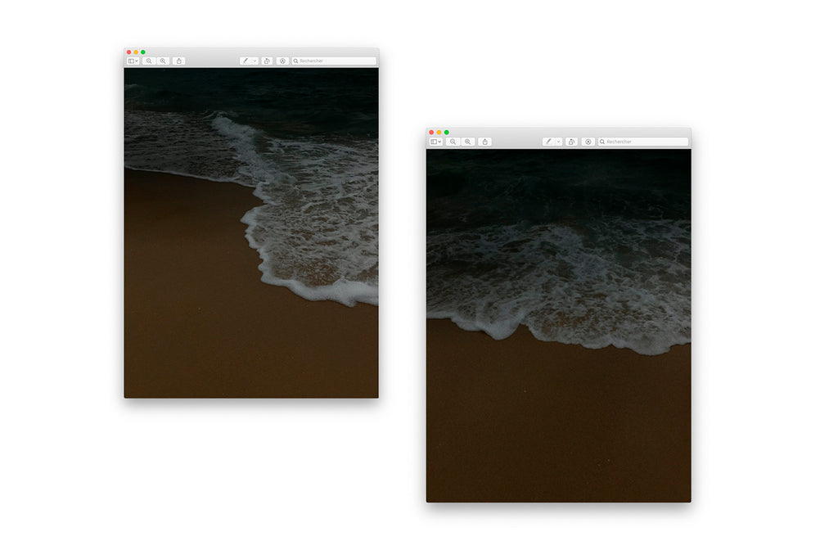Open sidebar view menu in left window
The image size is (838, 559).
tap(133, 61)
